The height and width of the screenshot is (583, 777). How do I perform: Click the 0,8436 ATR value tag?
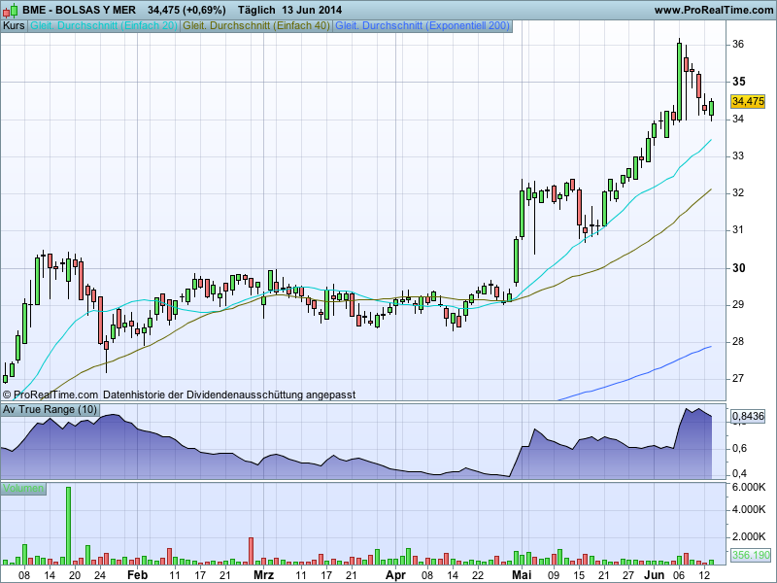pyautogui.click(x=747, y=417)
